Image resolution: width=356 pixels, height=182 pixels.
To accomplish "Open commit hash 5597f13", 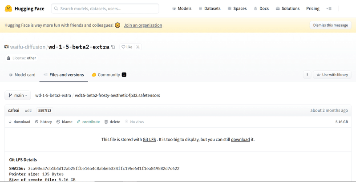I will point(45,110).
